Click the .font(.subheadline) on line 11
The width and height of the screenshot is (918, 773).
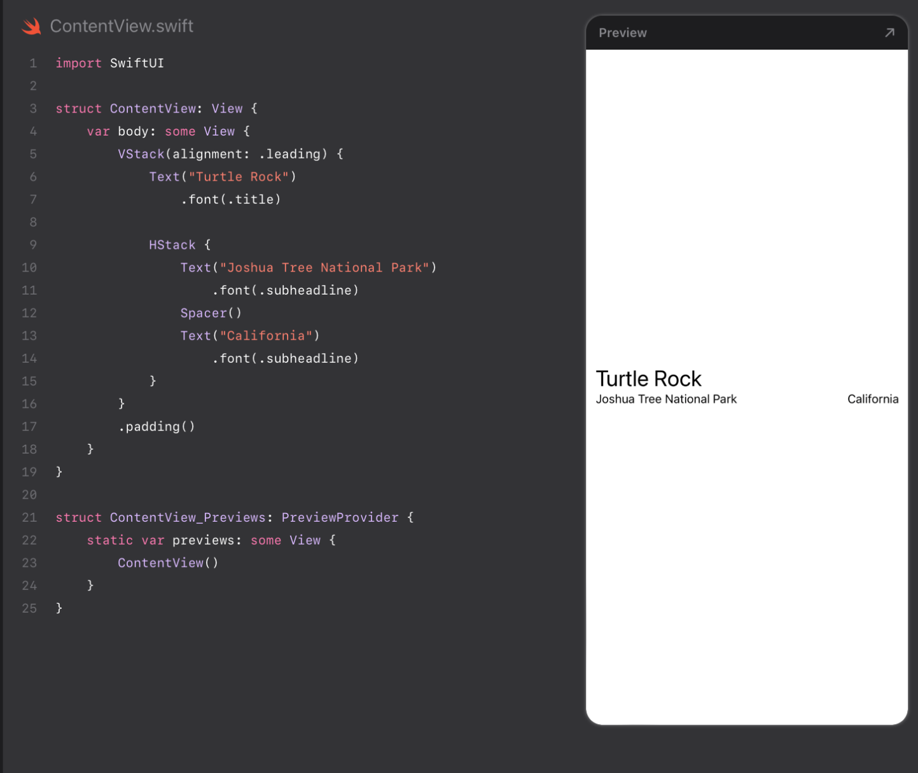pyautogui.click(x=285, y=291)
